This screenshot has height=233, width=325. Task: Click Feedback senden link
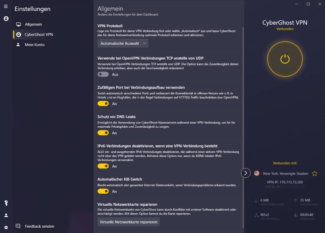(x=39, y=226)
